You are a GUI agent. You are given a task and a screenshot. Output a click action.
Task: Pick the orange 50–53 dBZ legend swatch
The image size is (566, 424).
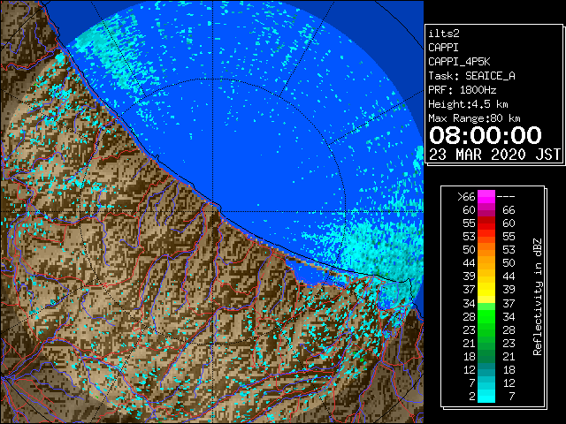pos(486,250)
